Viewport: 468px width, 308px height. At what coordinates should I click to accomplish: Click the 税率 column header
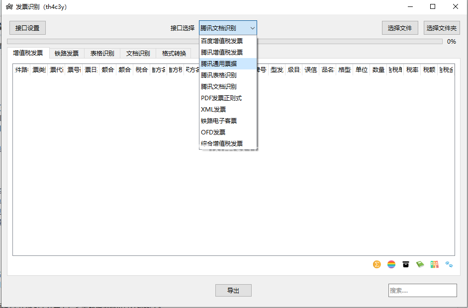point(412,69)
